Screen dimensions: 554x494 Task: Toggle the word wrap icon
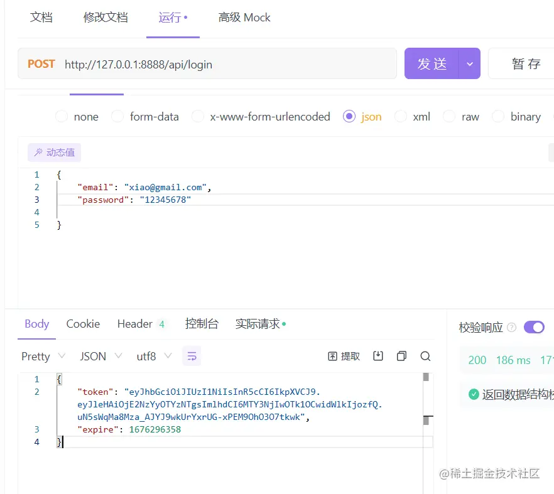tap(192, 356)
